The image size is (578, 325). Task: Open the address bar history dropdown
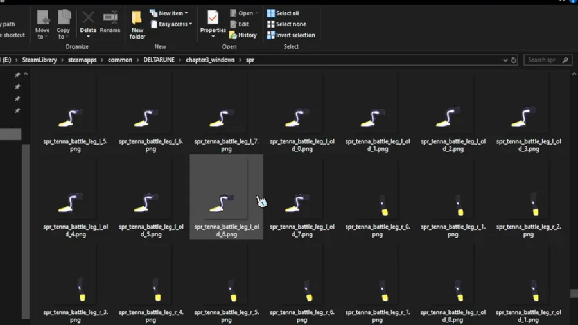tap(505, 60)
